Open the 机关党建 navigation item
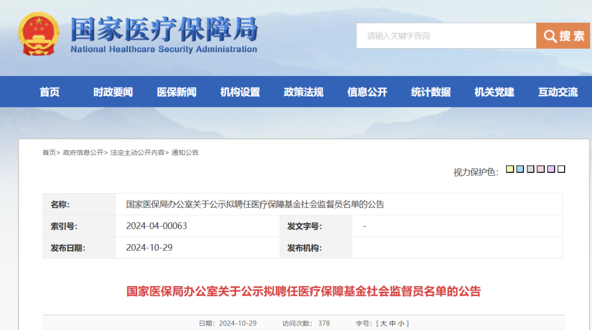Screen dimensions: 592x330 tap(494, 92)
